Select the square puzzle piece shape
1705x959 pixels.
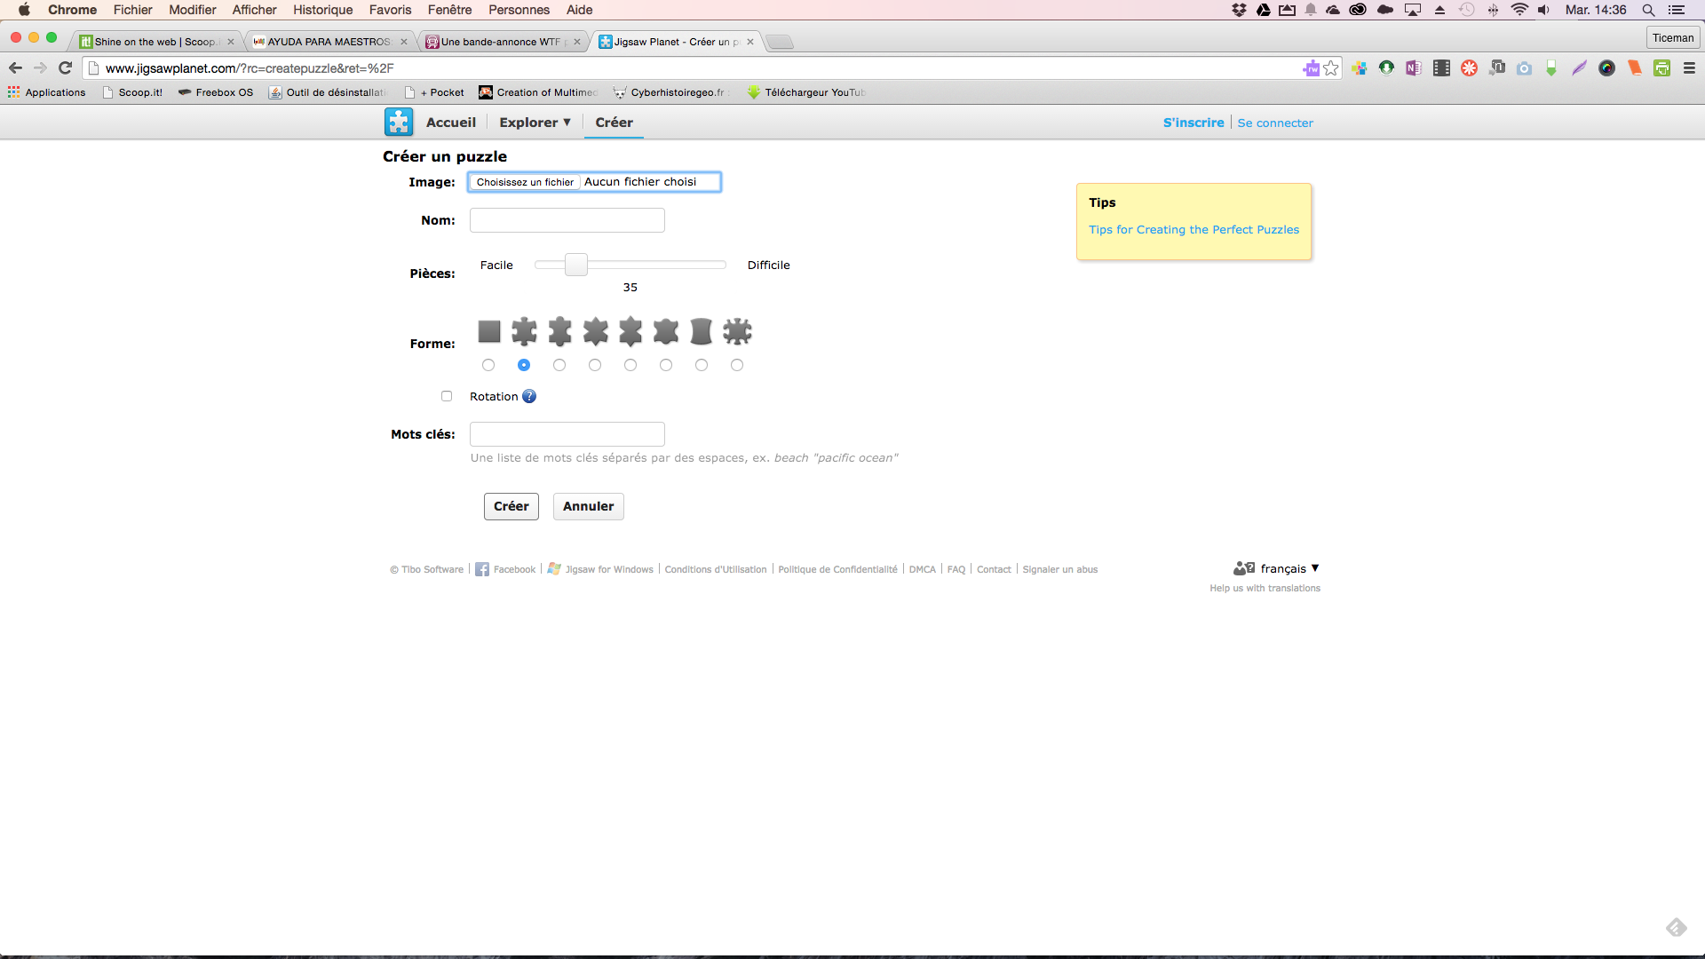488,364
